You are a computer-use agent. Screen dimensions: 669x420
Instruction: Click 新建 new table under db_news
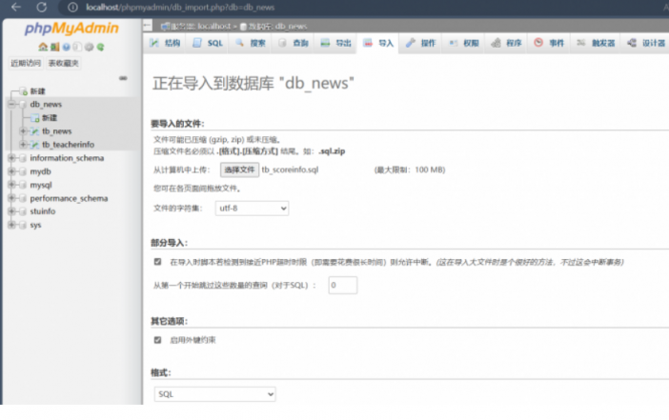coord(50,118)
